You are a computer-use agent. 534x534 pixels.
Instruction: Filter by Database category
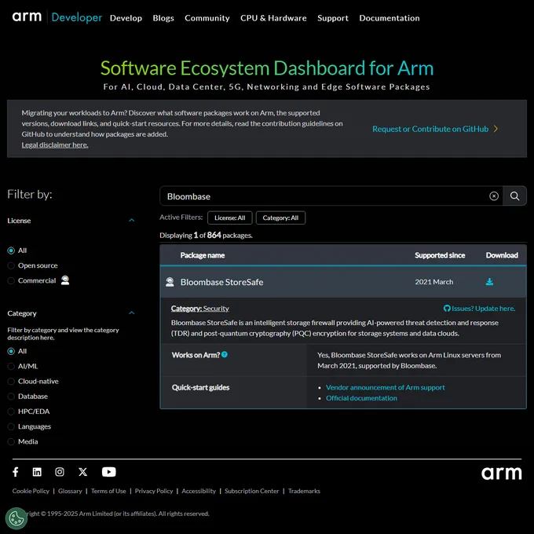11,397
